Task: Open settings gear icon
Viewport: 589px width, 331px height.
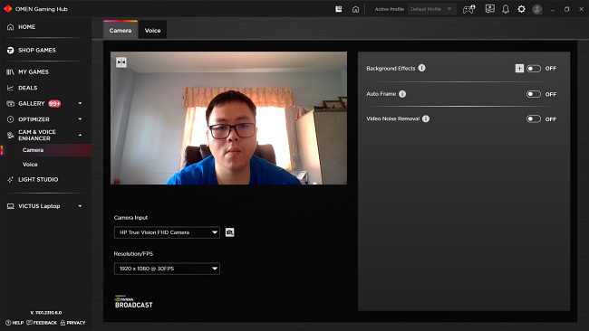Action: point(521,9)
